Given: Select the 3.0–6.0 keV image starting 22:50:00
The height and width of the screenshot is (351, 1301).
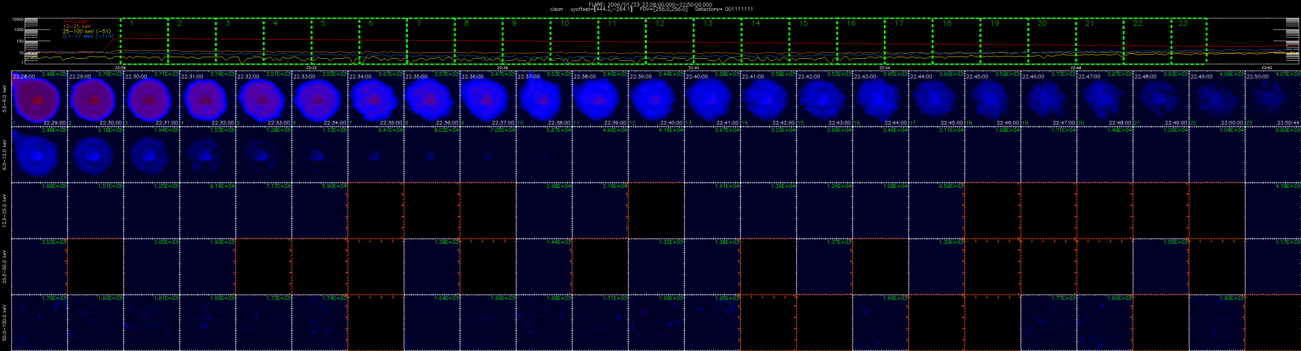Looking at the screenshot, I should point(1273,99).
